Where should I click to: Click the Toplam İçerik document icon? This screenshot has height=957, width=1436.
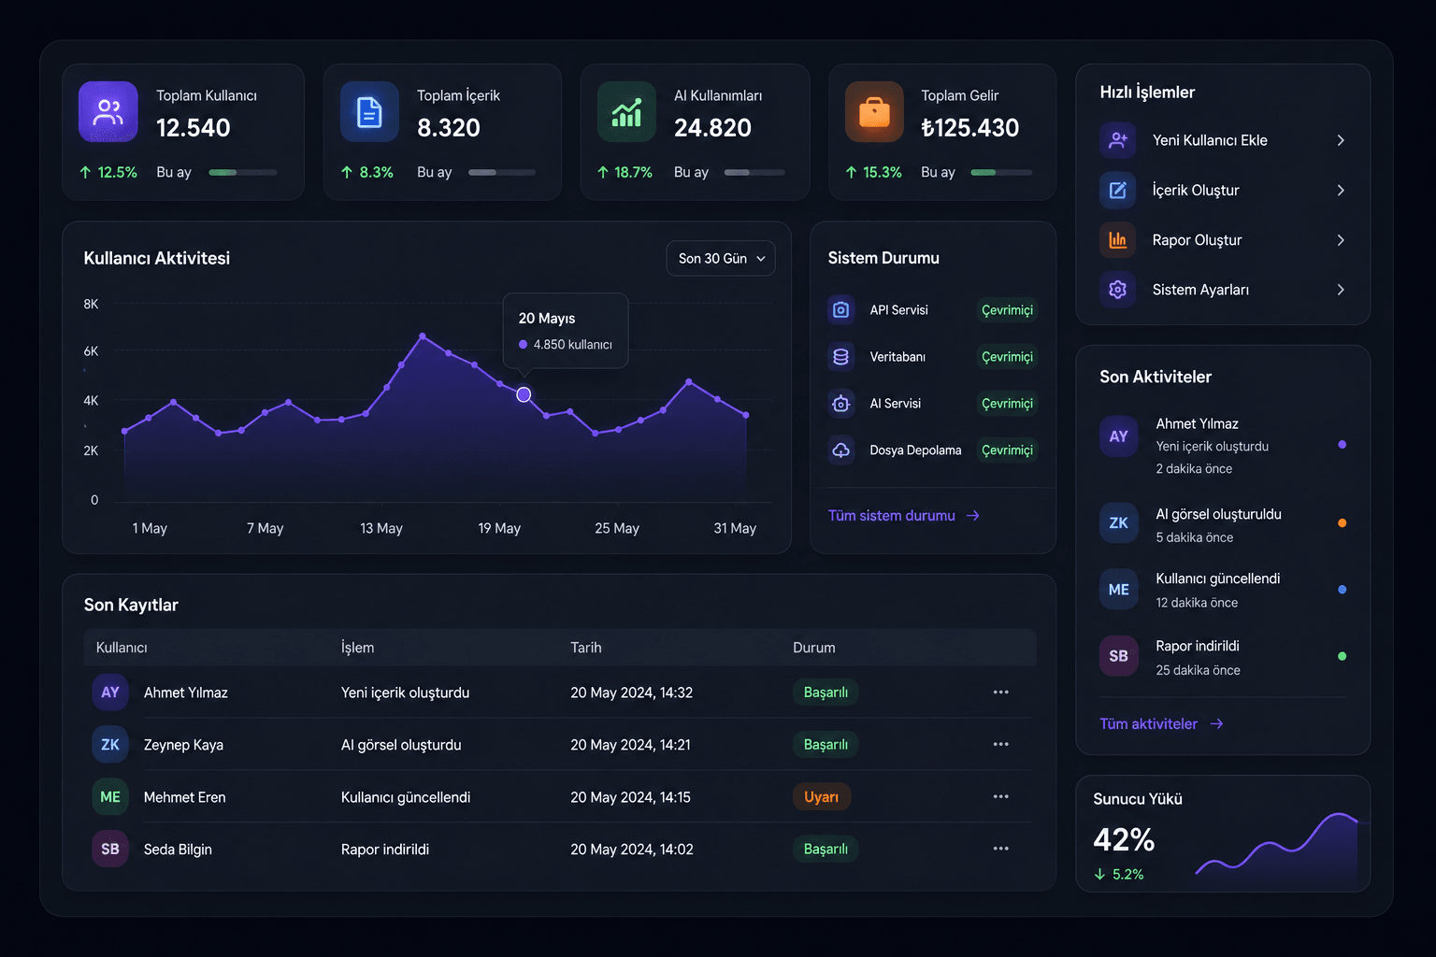[369, 112]
